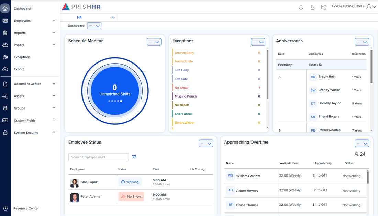Select the Export menu item in sidebar

(x=20, y=69)
